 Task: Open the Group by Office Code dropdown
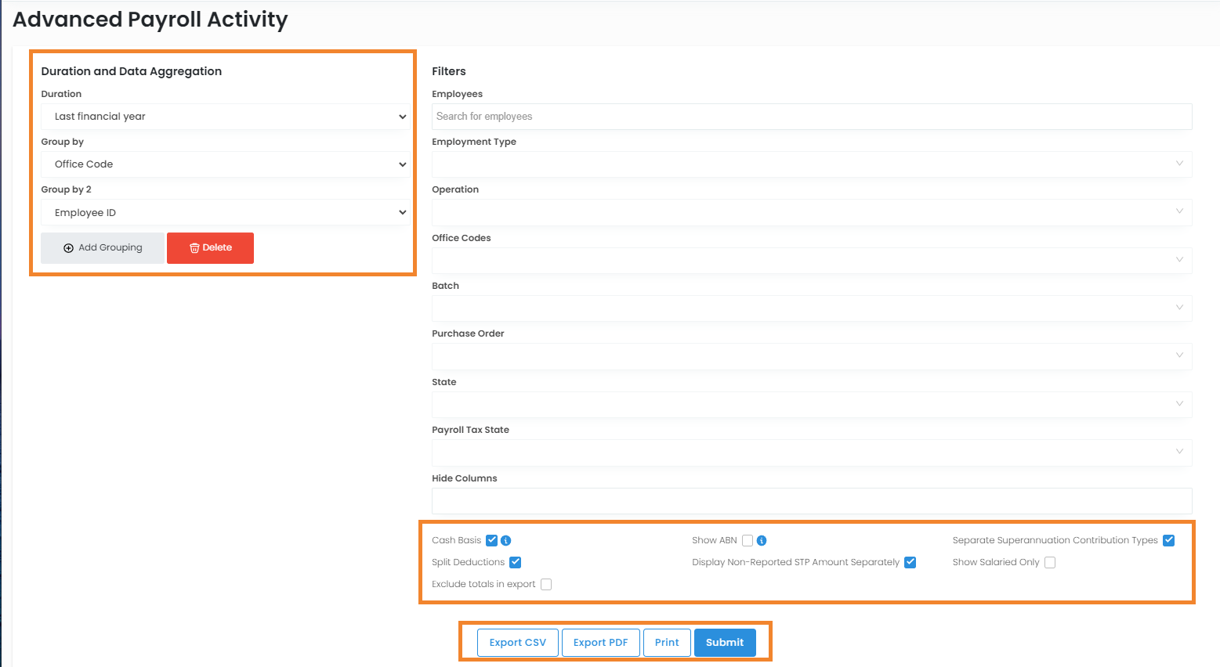coord(225,164)
